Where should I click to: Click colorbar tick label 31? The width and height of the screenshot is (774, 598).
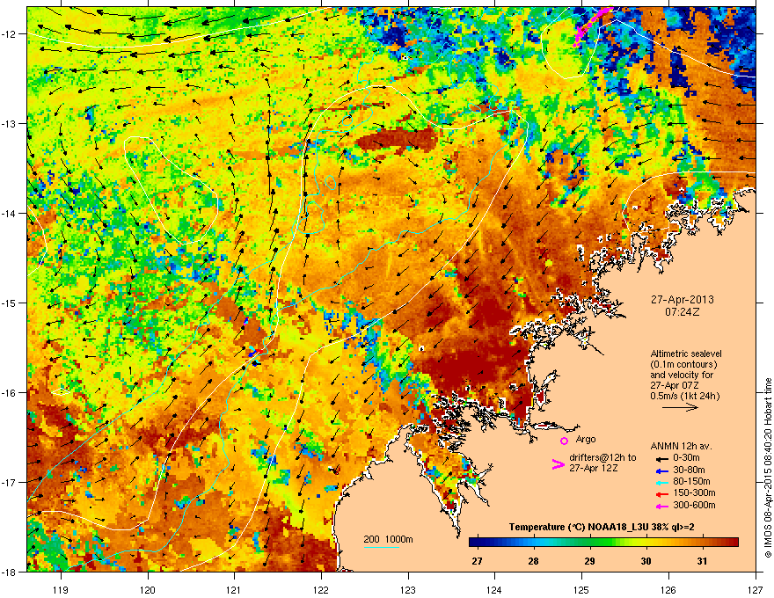pos(702,561)
